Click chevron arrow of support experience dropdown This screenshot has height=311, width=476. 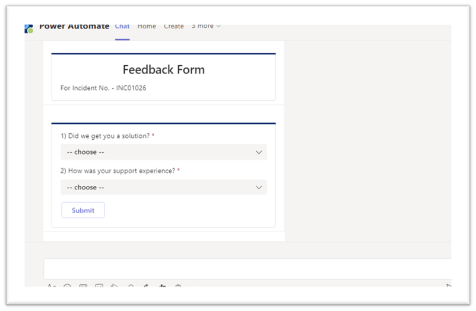point(259,187)
